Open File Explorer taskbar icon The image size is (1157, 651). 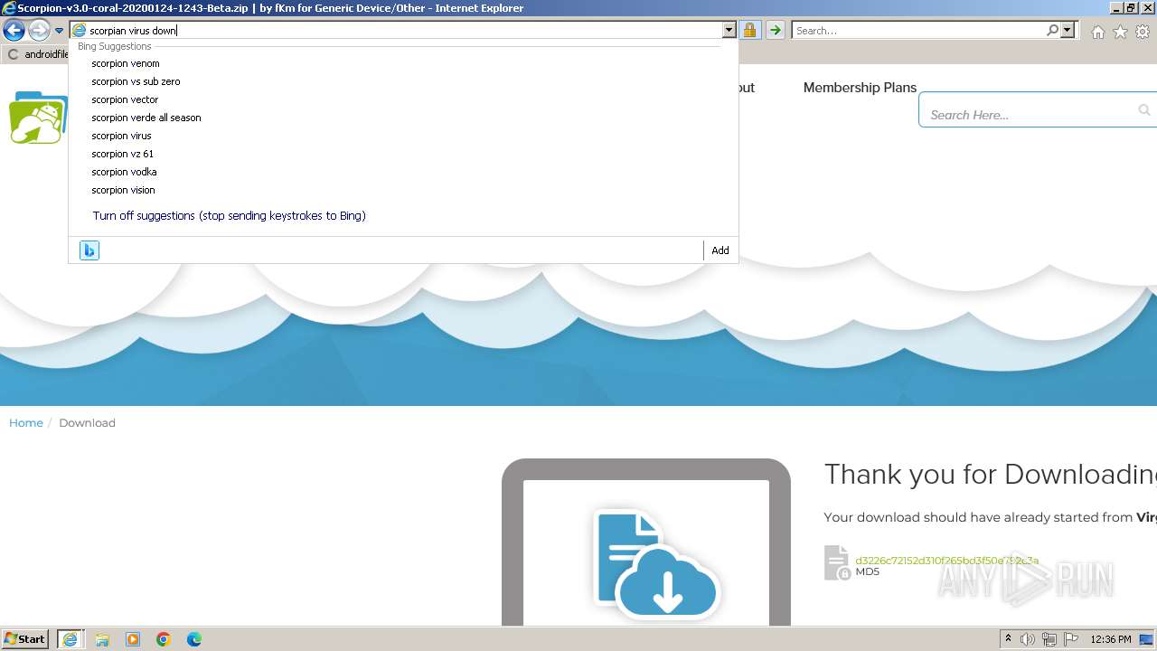(102, 639)
